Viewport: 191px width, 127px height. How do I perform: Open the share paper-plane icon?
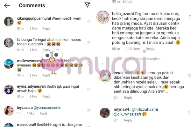[x=87, y=5]
